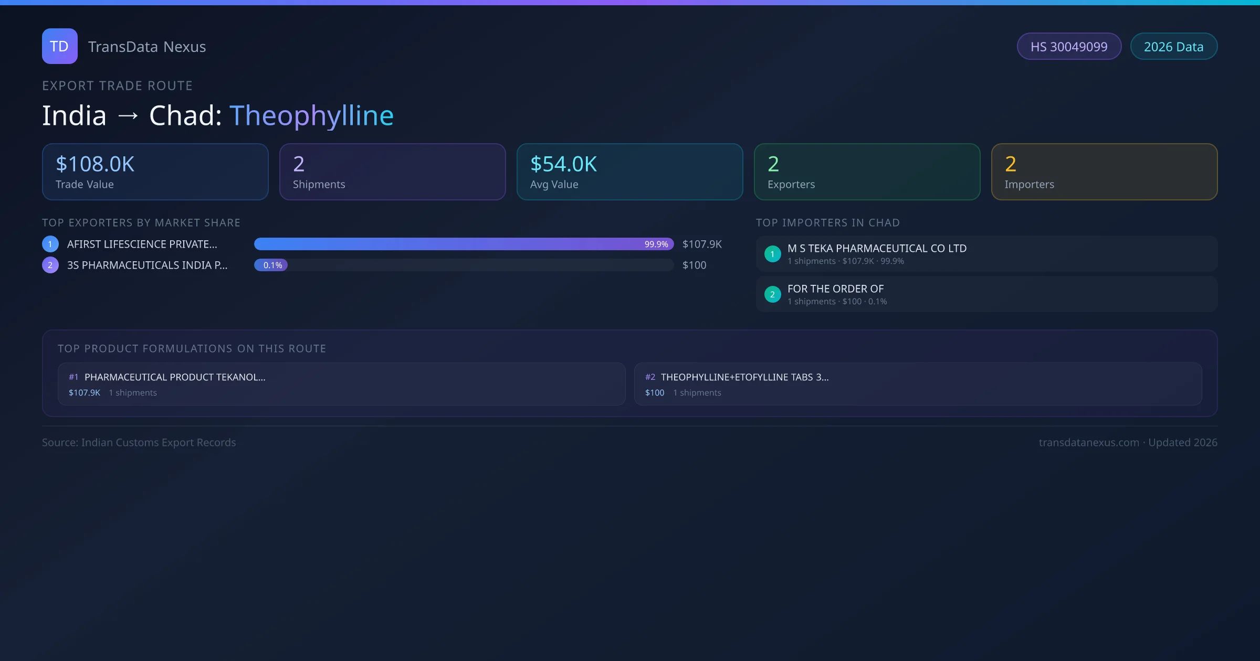Click rank 1 badge beside M S TEKA
1260x661 pixels.
click(772, 254)
